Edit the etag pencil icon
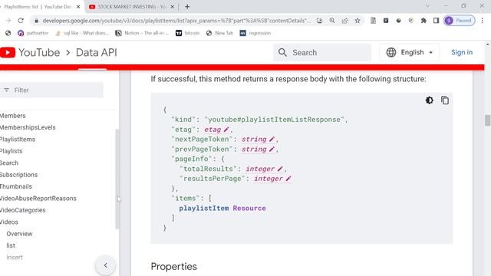The width and height of the screenshot is (491, 276). tap(226, 130)
